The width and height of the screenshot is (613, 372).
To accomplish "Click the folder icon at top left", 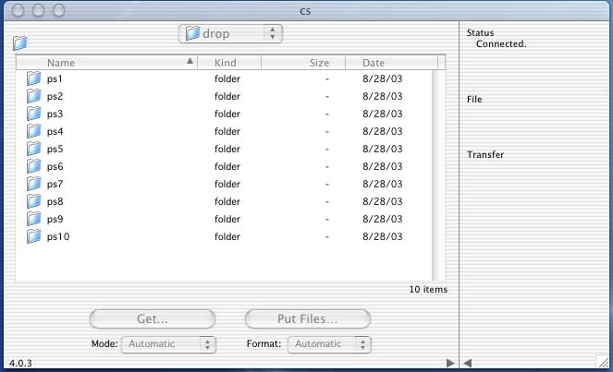I will tap(20, 43).
